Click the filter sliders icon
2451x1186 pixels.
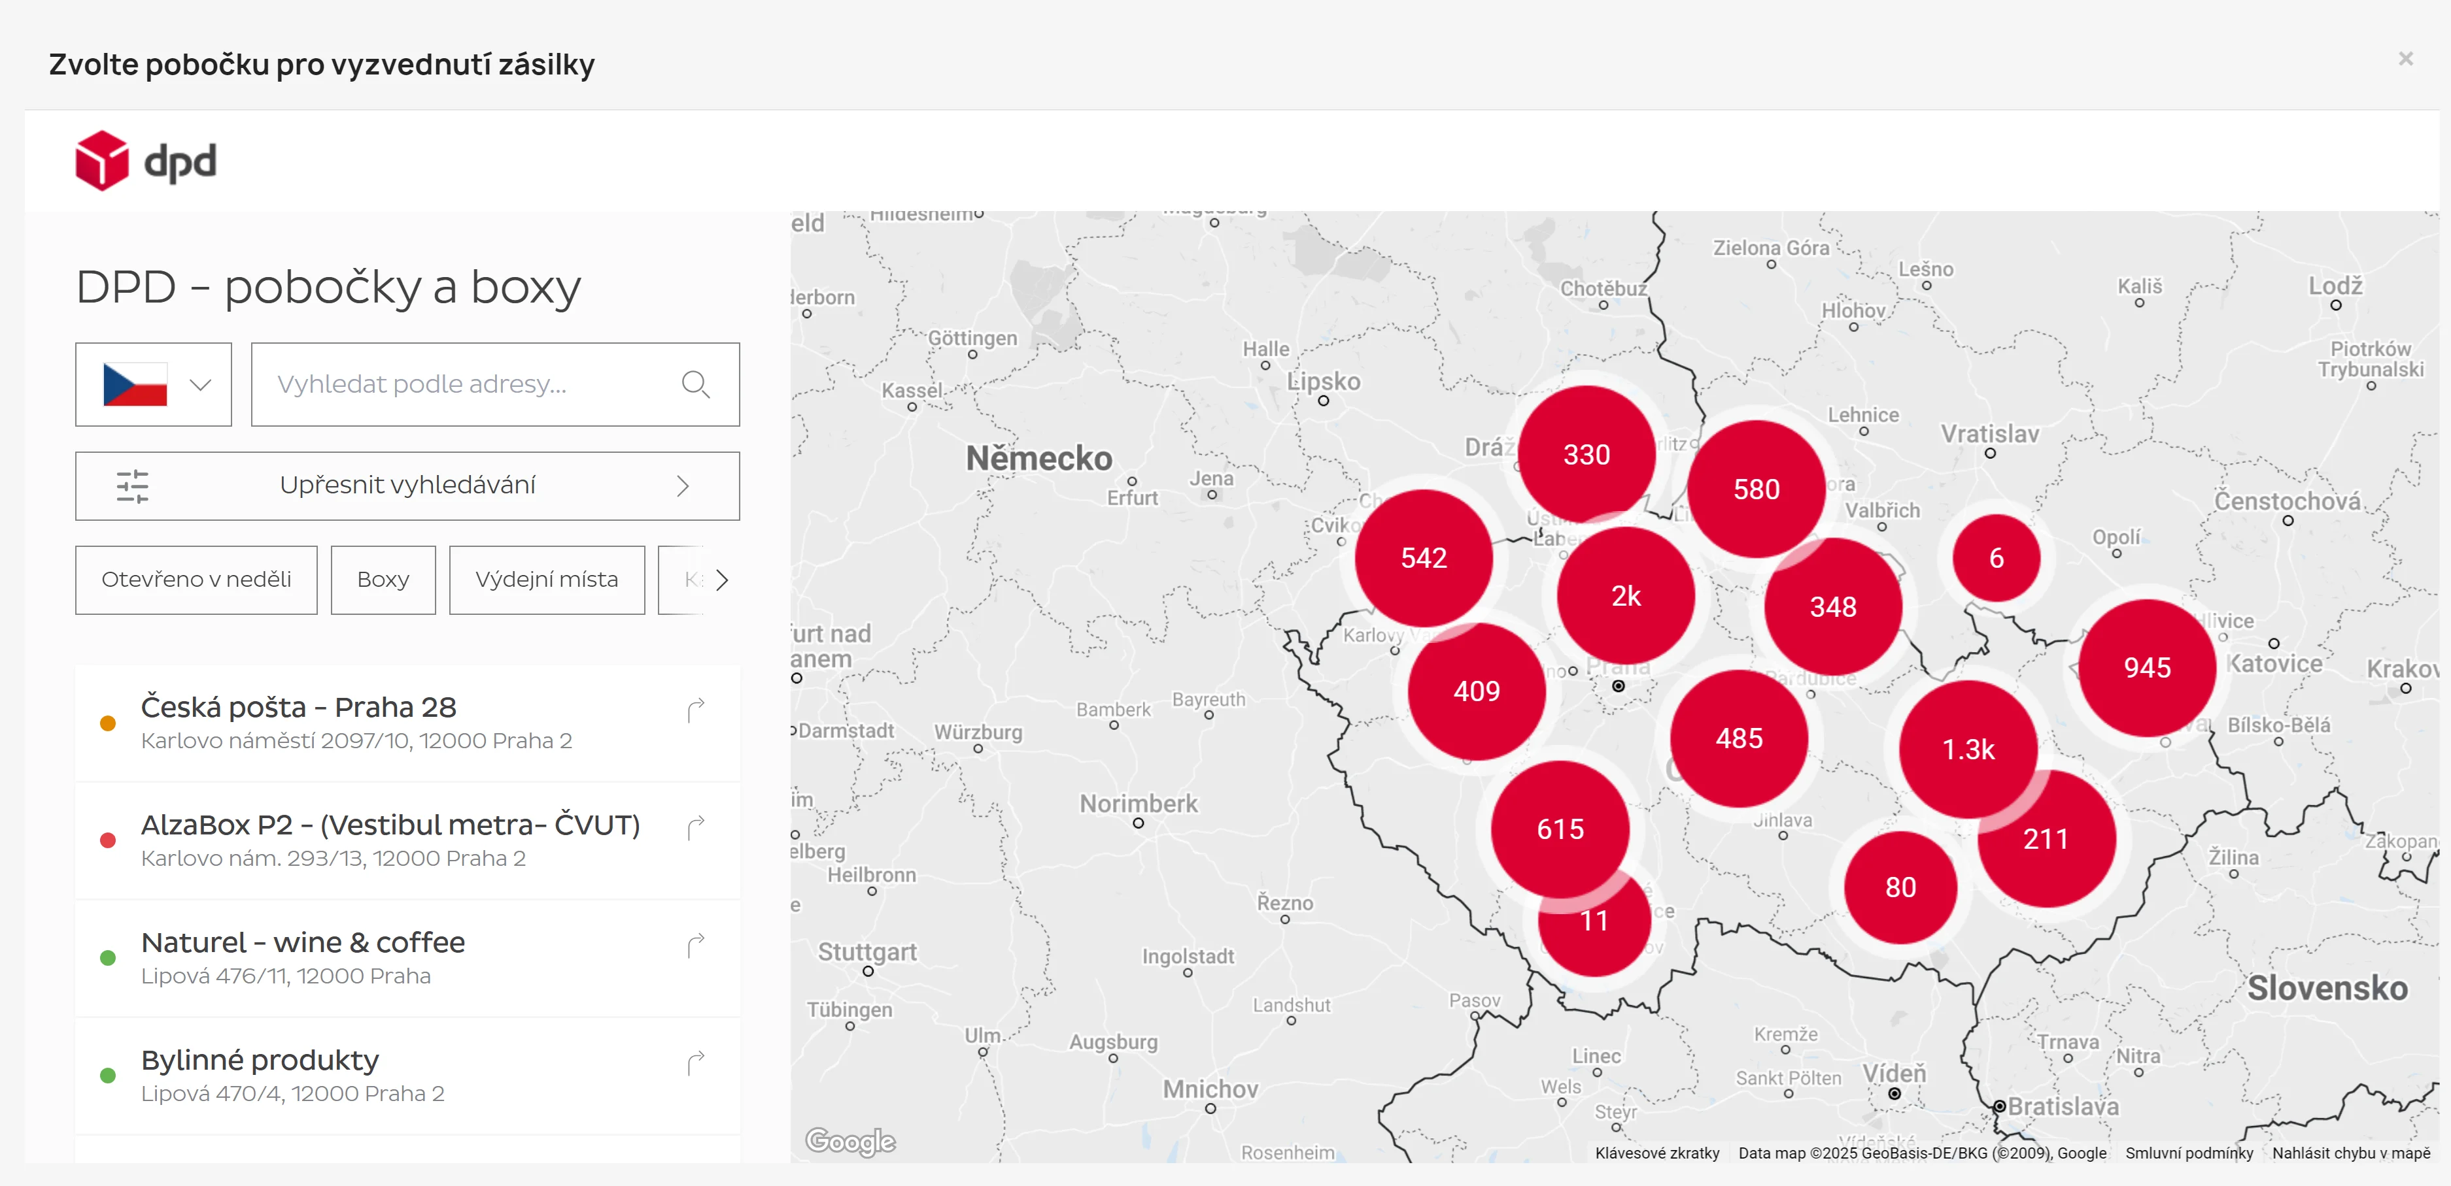[x=132, y=486]
